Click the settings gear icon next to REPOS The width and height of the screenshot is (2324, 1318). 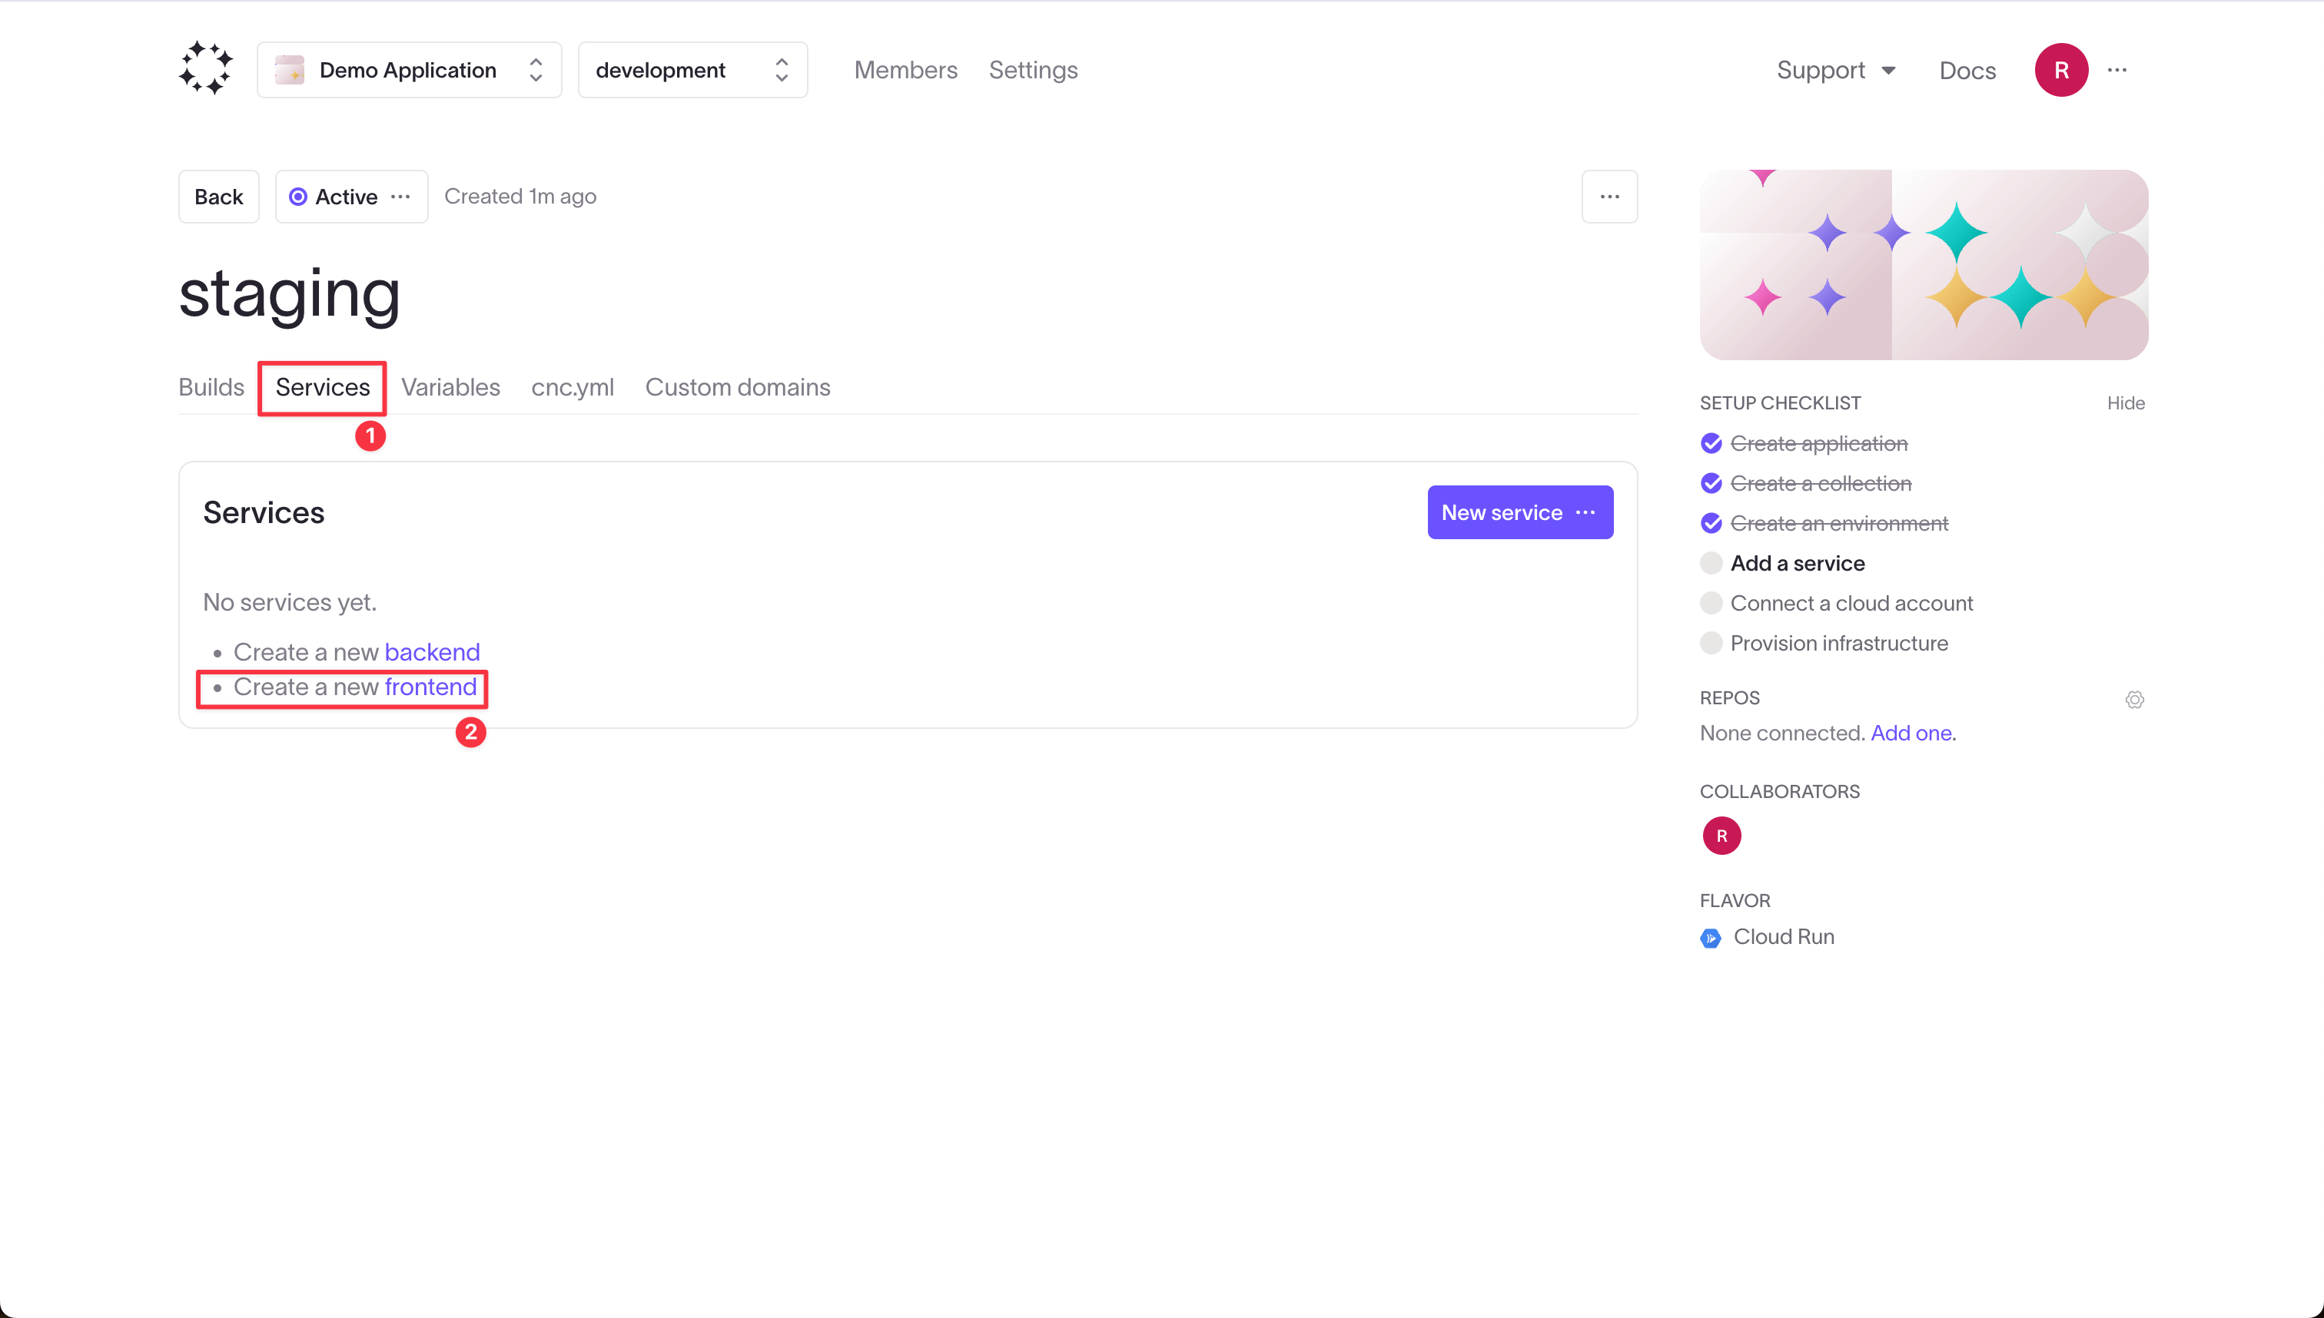point(2136,697)
